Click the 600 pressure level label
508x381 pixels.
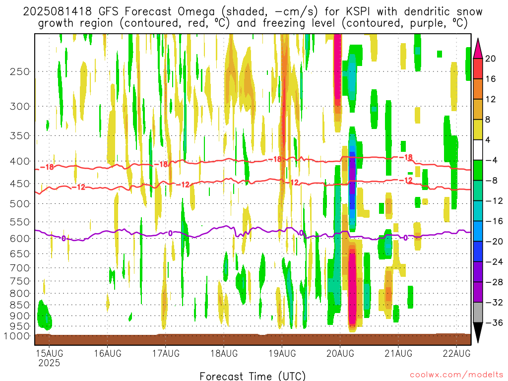20,239
